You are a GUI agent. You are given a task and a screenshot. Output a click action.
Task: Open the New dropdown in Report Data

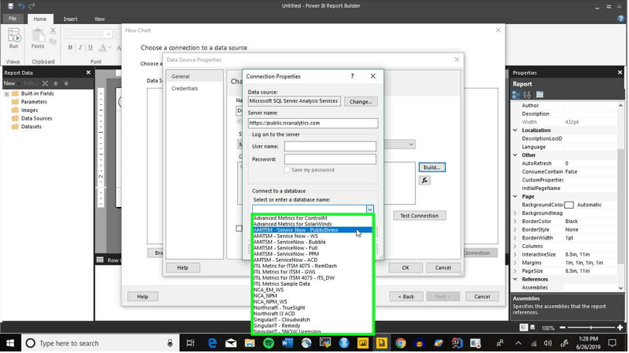pos(12,83)
